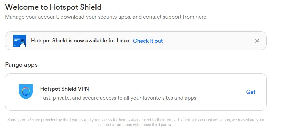
Task: Select the 'Hotspot Shield VPN' app title
Action: tap(64, 89)
